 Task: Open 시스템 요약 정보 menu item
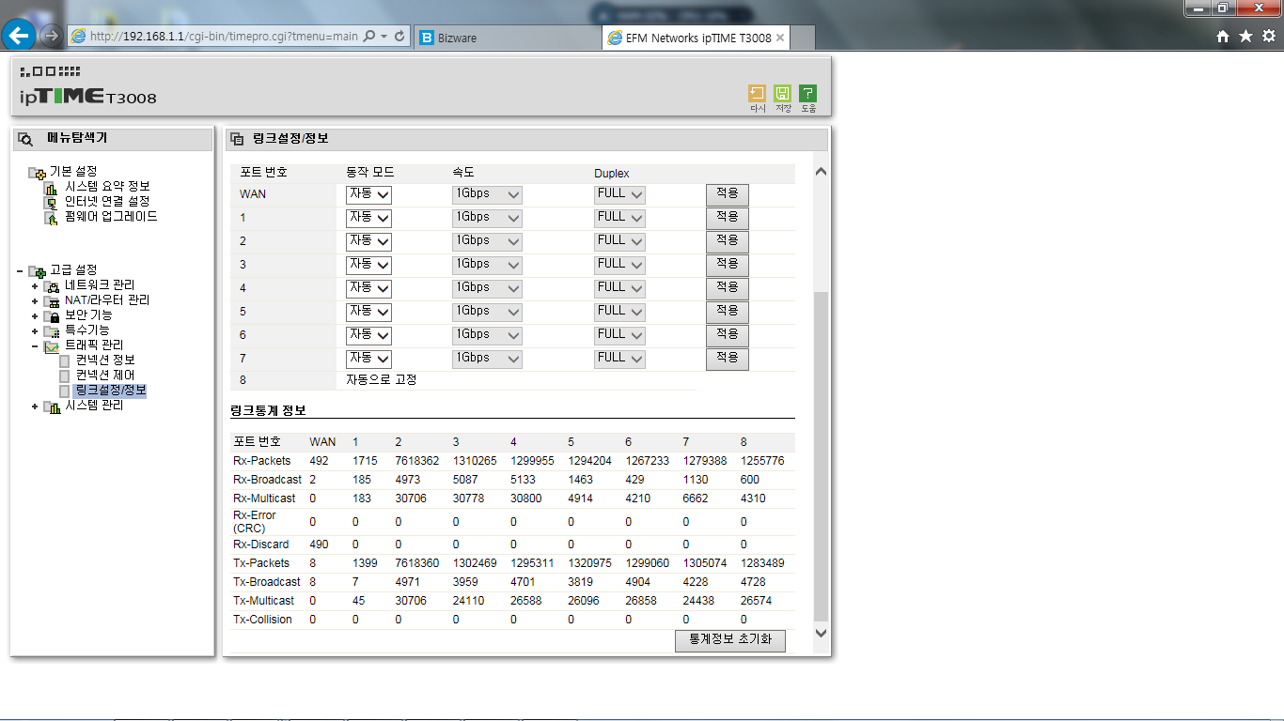[x=107, y=187]
